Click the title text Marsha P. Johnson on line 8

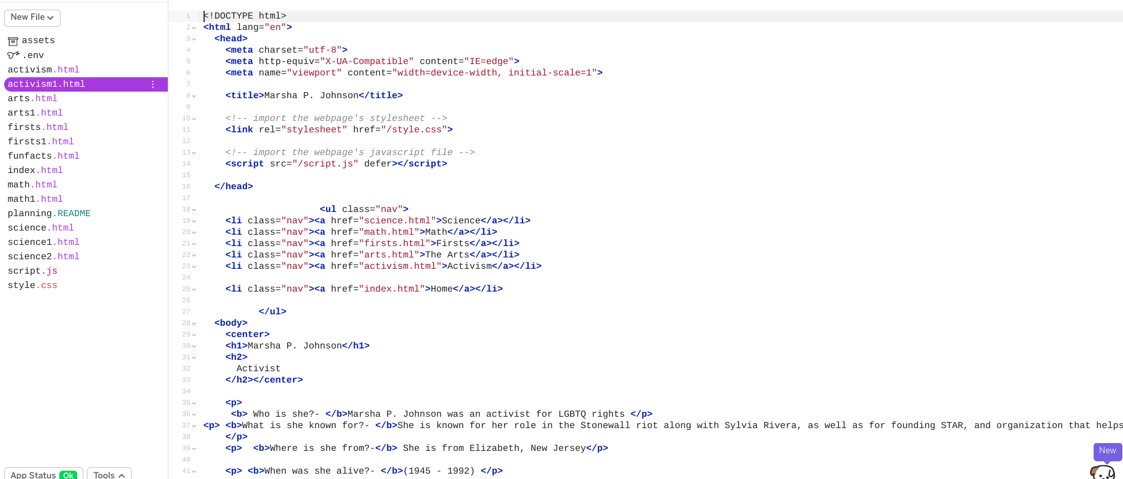point(312,96)
